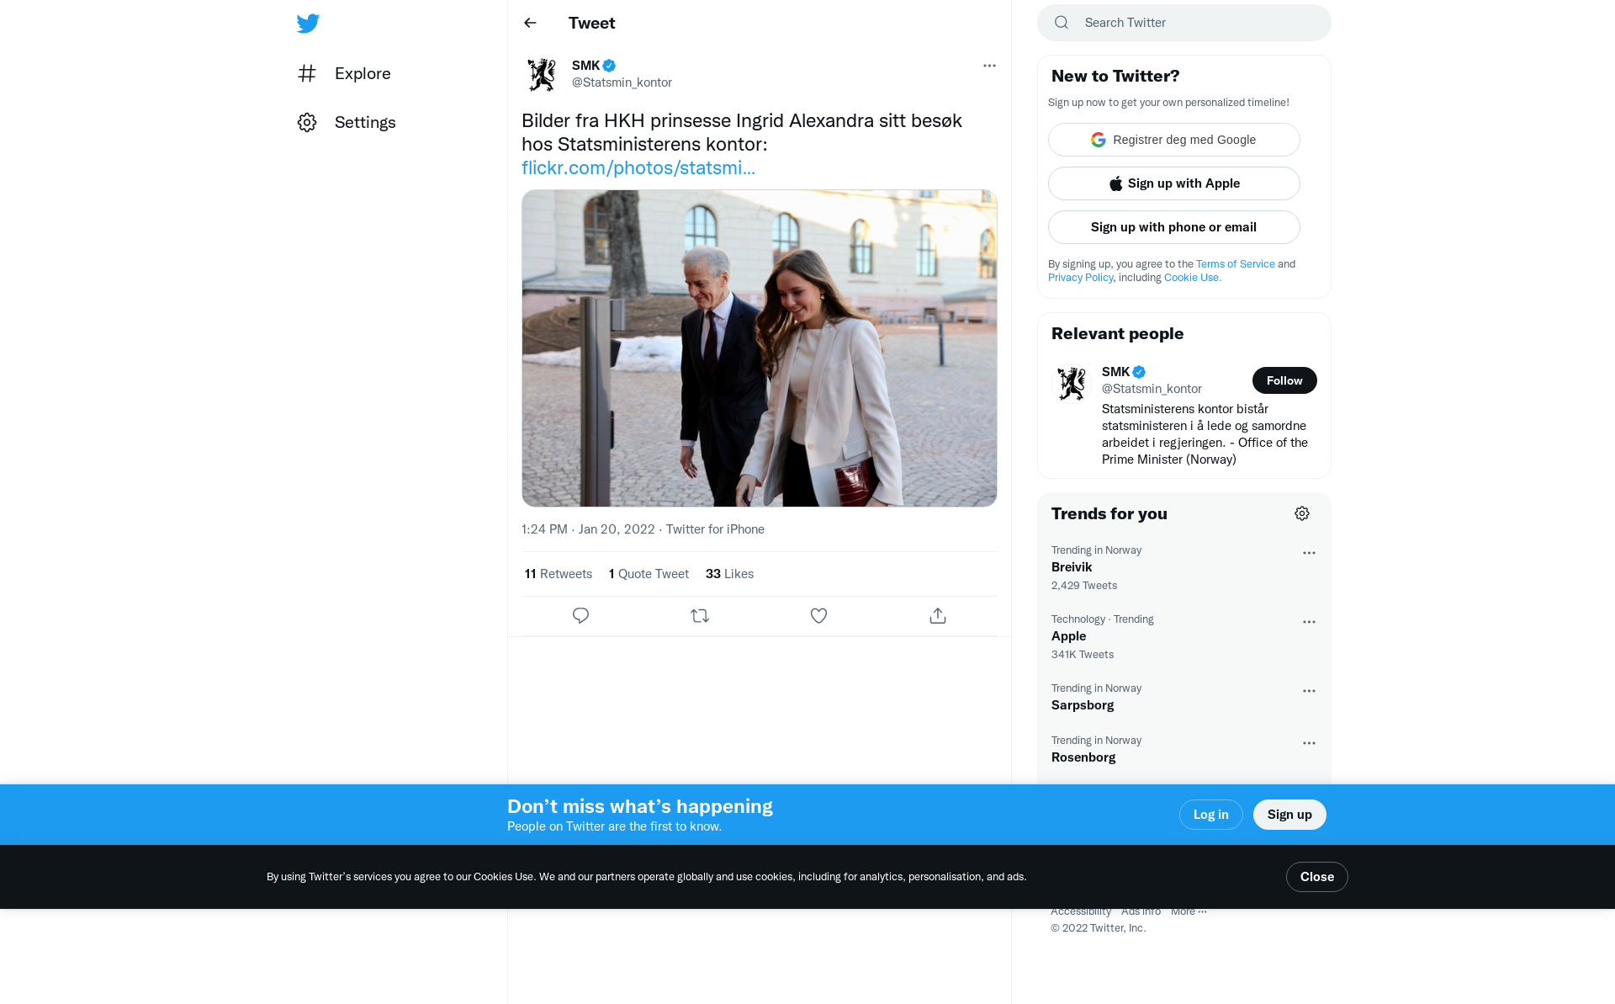The image size is (1615, 1004).
Task: Open tweet's more options menu
Action: coord(989,66)
